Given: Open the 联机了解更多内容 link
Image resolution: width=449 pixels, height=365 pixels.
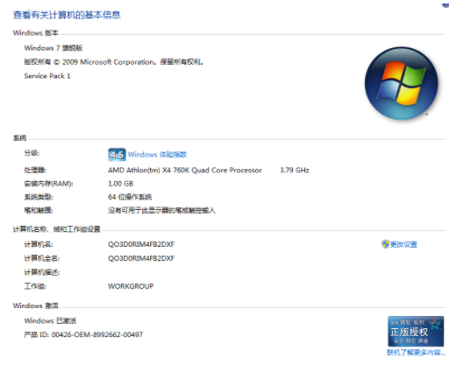Looking at the screenshot, I should pos(416,353).
